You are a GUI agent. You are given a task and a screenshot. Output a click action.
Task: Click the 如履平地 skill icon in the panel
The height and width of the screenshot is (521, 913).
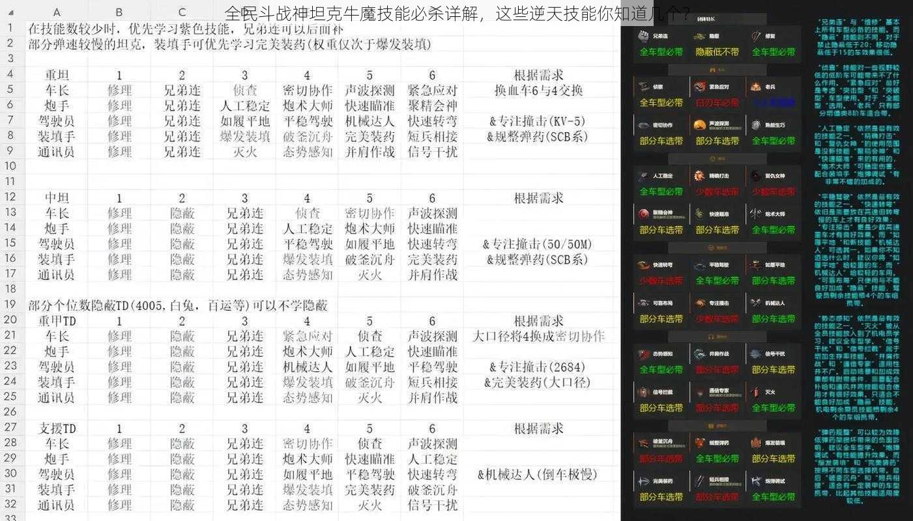[756, 266]
